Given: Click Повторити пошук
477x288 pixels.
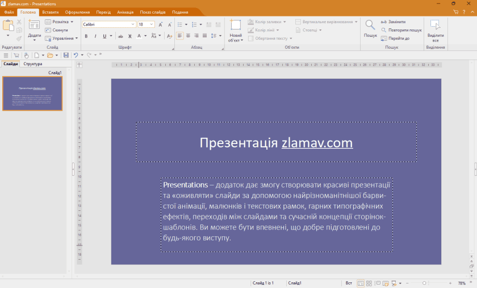Looking at the screenshot, I should (x=401, y=30).
